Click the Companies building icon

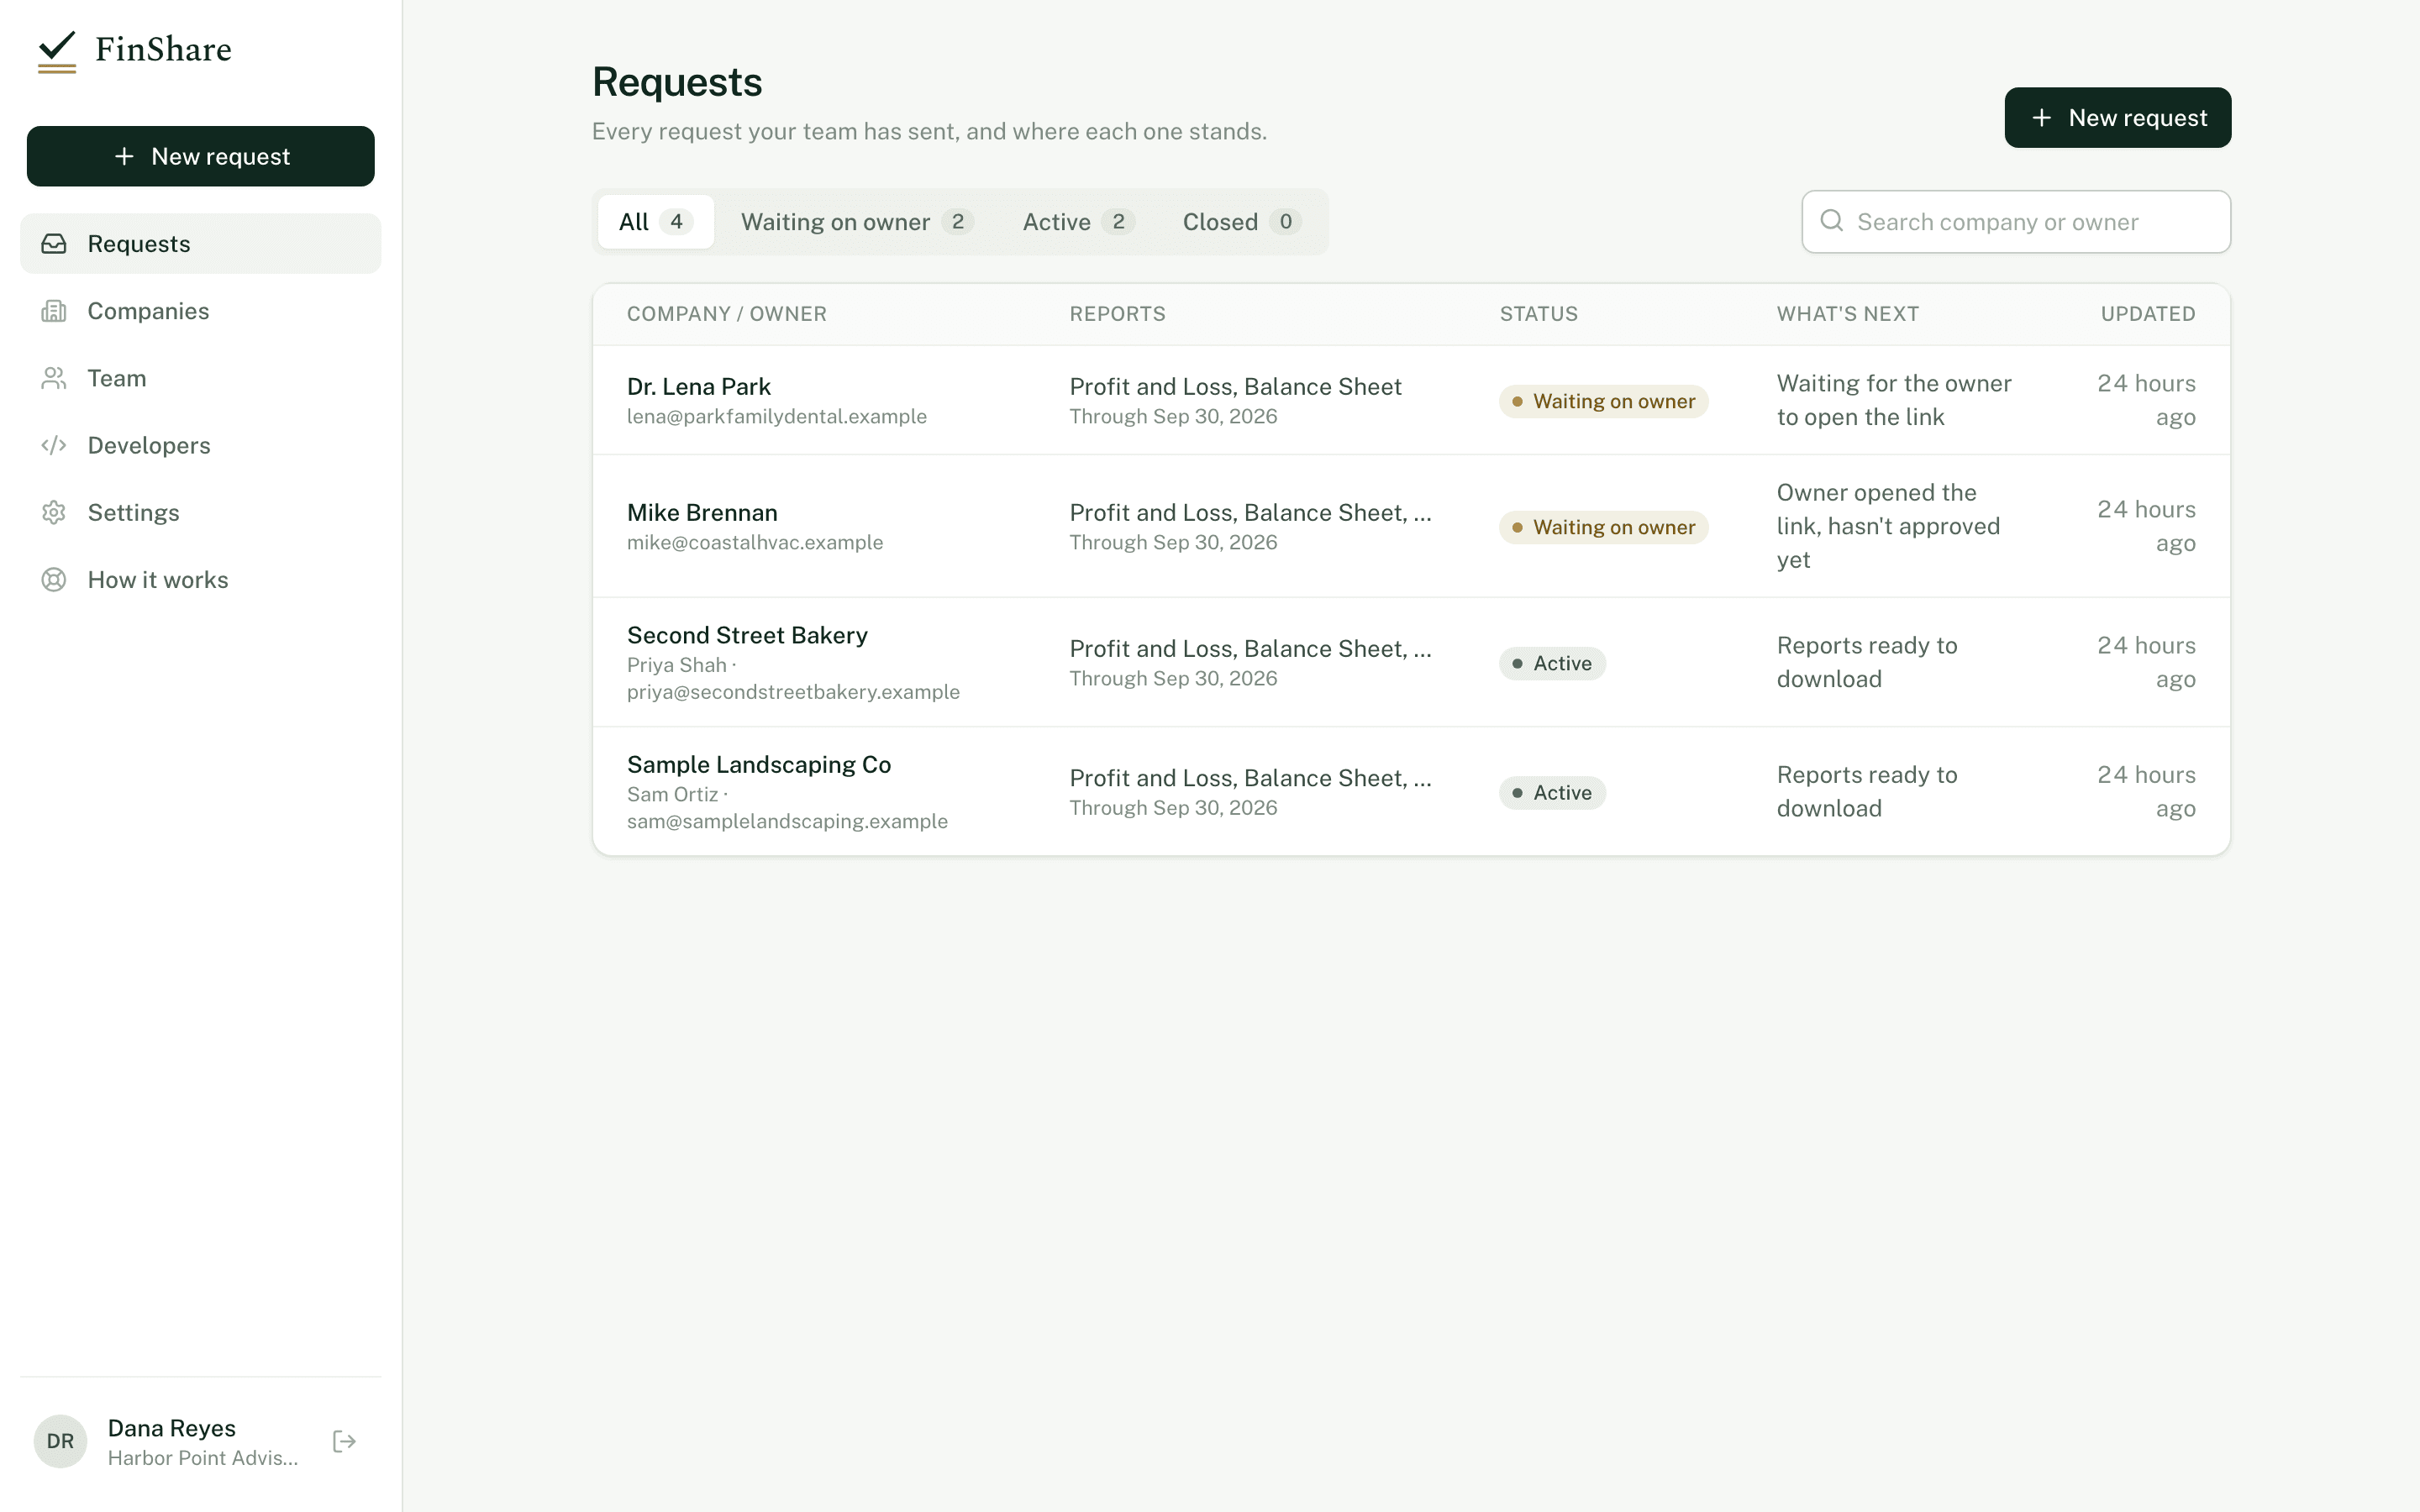54,311
